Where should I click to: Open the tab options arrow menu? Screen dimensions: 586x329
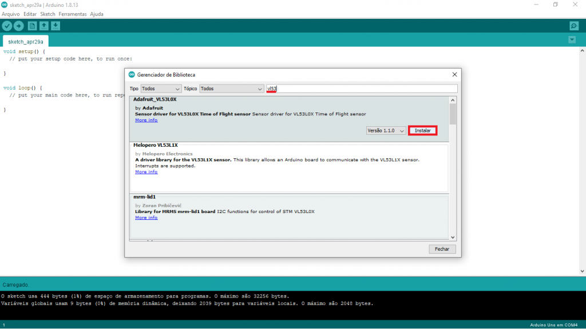(572, 39)
